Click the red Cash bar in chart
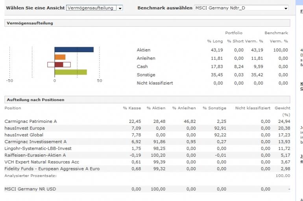 pyautogui.click(x=59, y=65)
